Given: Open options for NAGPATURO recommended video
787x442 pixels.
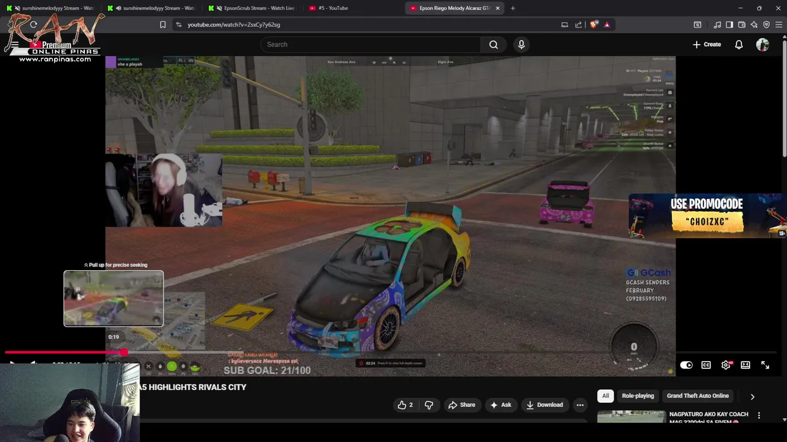Looking at the screenshot, I should click(x=759, y=416).
